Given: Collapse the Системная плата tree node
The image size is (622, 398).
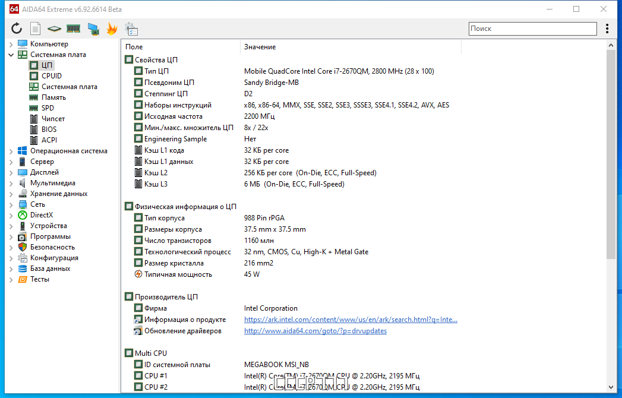Looking at the screenshot, I should (x=11, y=55).
